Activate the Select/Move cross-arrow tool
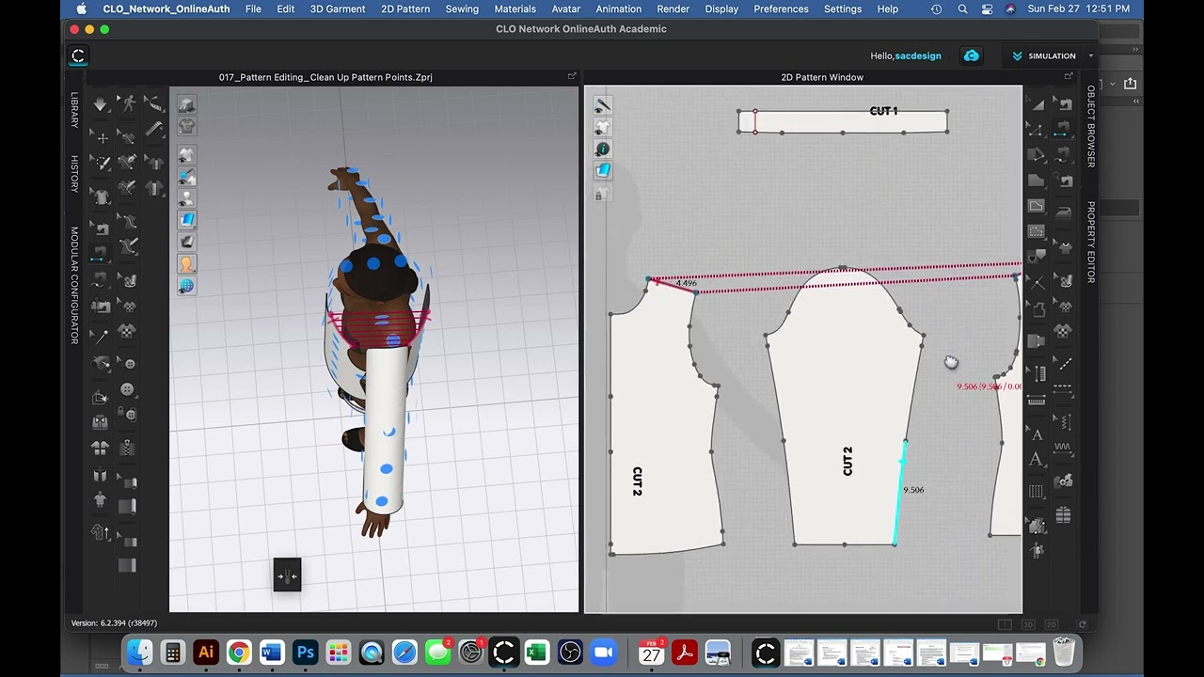Screen dimensions: 1204x677 tap(101, 137)
